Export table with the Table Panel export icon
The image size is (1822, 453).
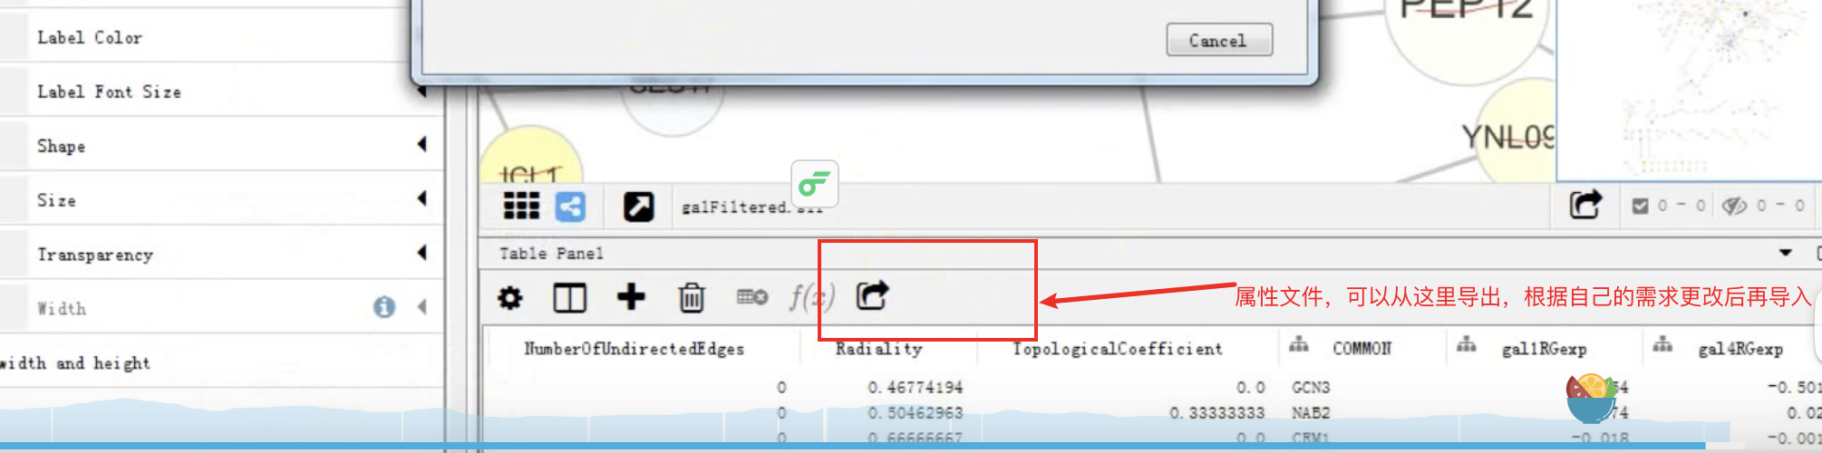pyautogui.click(x=872, y=295)
